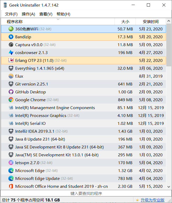Click the scrollbar up arrow
Image resolution: width=172 pixels, height=203 pixels.
point(169,21)
